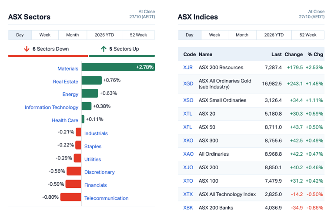Open the Materials sector link
This screenshot has height=211, width=334.
coord(68,68)
